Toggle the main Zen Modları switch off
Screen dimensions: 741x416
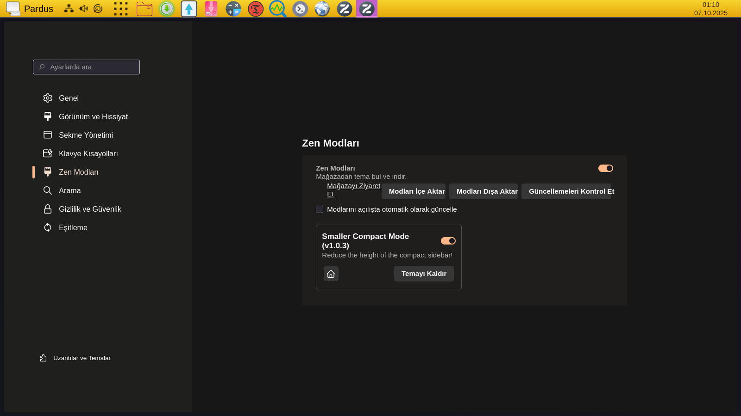click(605, 168)
